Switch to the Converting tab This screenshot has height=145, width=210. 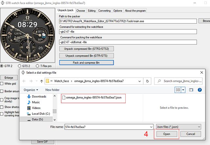tap(104, 11)
